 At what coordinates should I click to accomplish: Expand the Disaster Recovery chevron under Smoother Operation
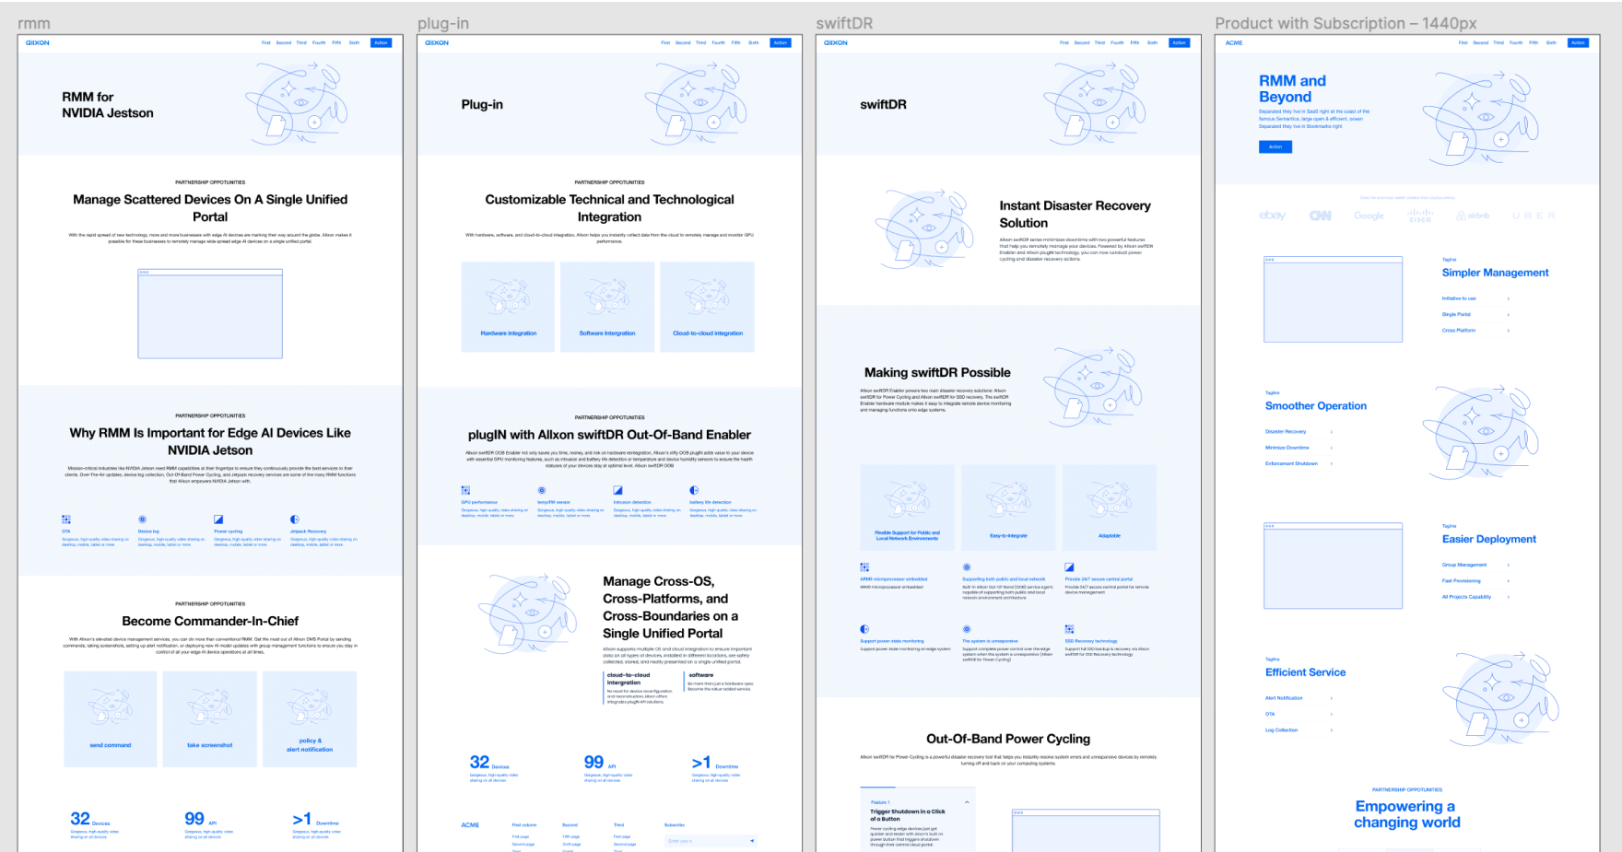point(1331,432)
